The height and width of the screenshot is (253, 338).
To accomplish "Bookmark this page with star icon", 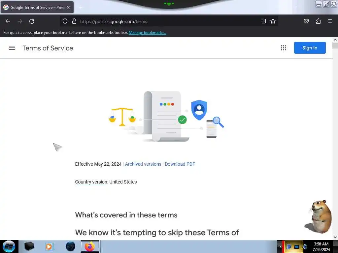I will point(273,21).
